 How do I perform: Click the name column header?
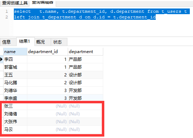click(x=15, y=52)
